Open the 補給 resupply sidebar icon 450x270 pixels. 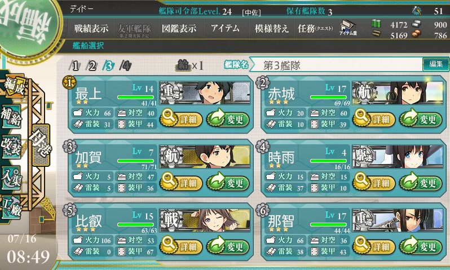coord(11,116)
